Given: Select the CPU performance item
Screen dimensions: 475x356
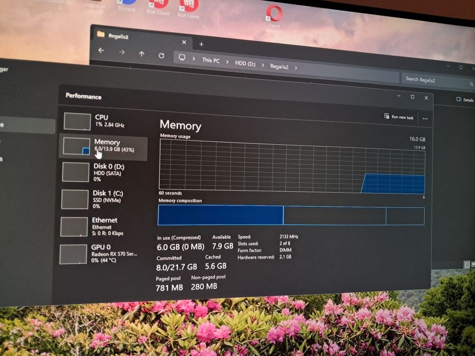Looking at the screenshot, I should click(103, 121).
